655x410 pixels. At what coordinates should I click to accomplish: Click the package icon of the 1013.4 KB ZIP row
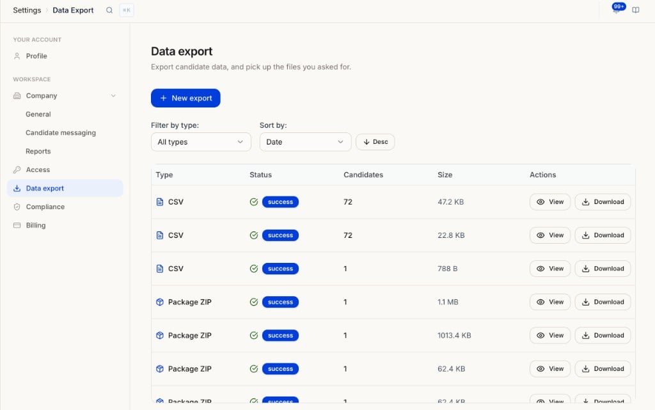tap(159, 336)
